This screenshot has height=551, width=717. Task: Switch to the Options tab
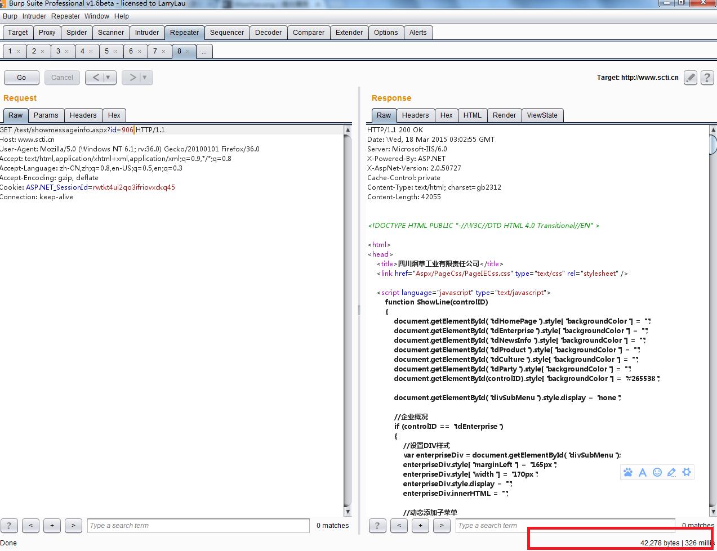tap(386, 33)
